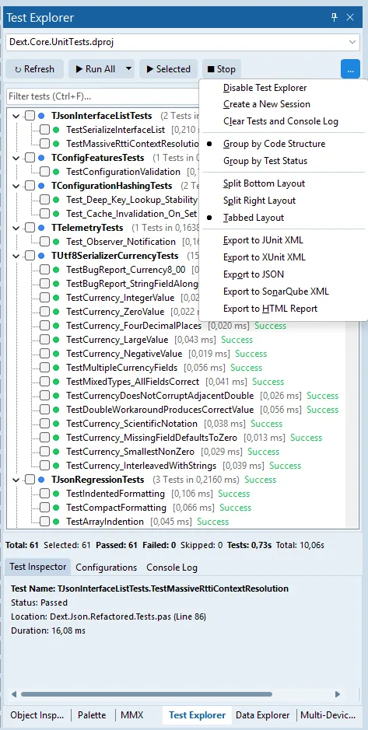Click green status dot of Test_Observer_Notification
Viewport: 368px width, 730px height.
point(56,242)
